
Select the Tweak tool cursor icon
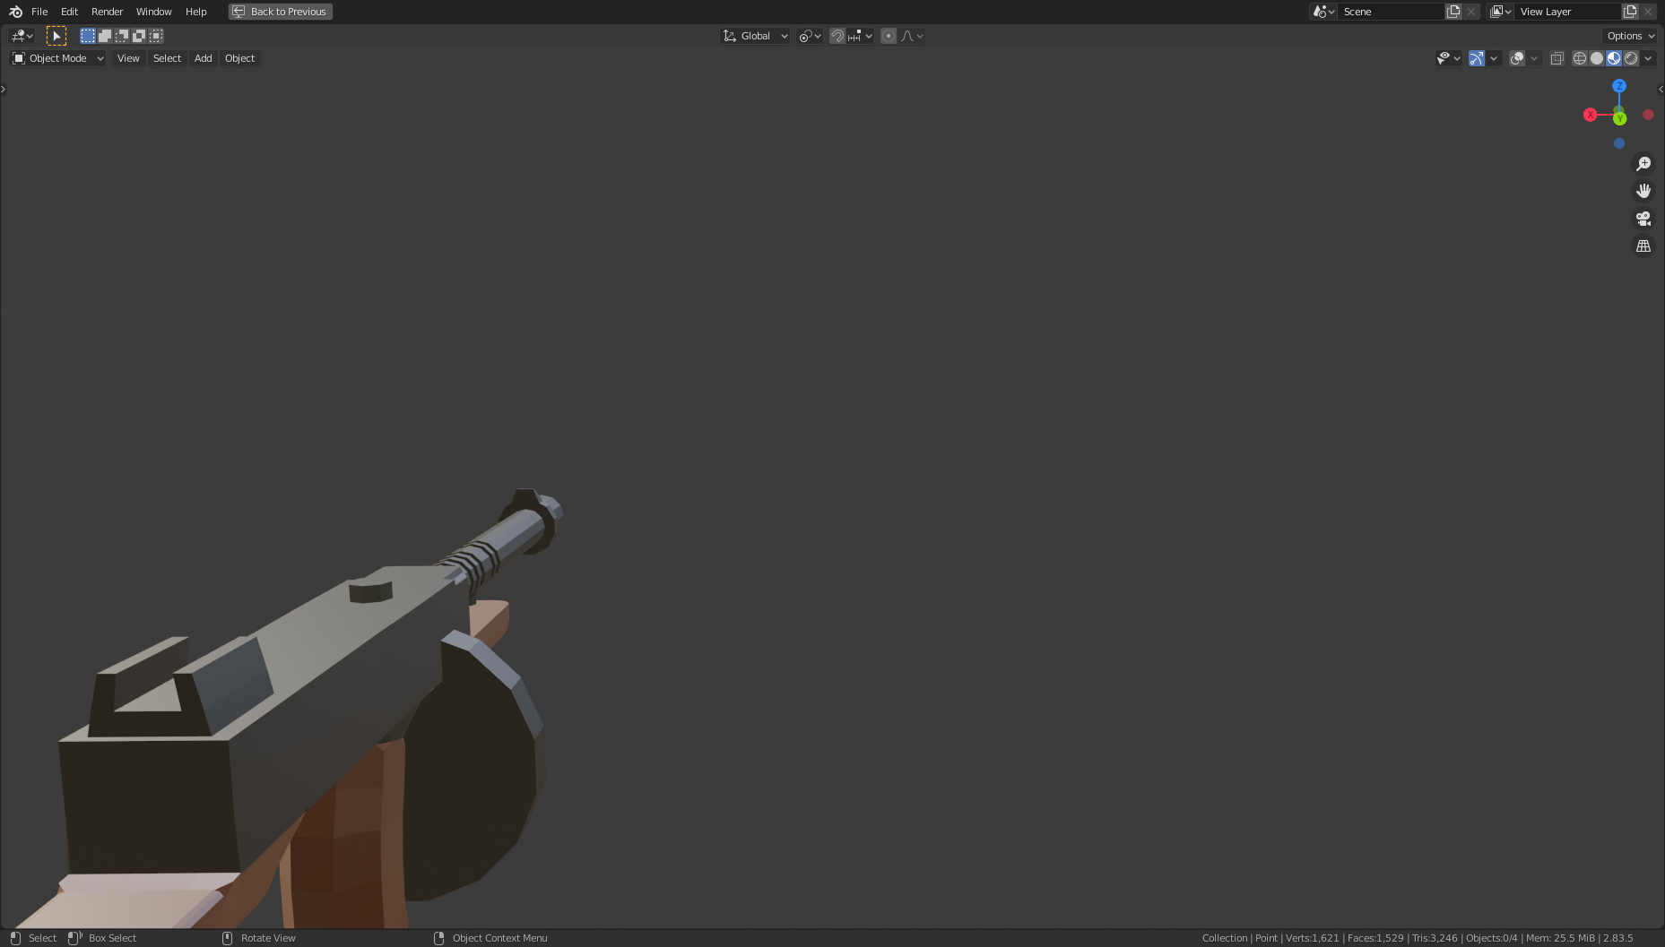click(56, 35)
